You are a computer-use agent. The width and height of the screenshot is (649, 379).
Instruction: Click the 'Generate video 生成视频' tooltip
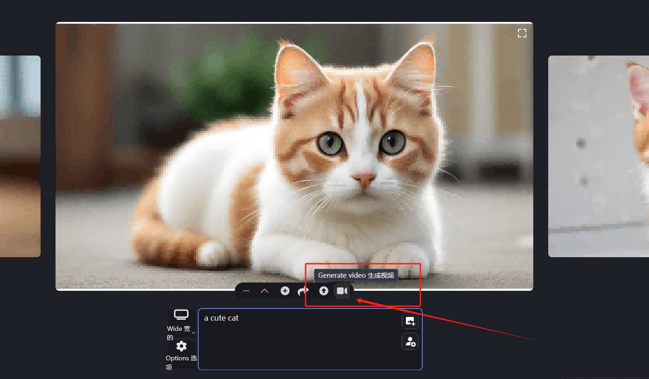[356, 275]
